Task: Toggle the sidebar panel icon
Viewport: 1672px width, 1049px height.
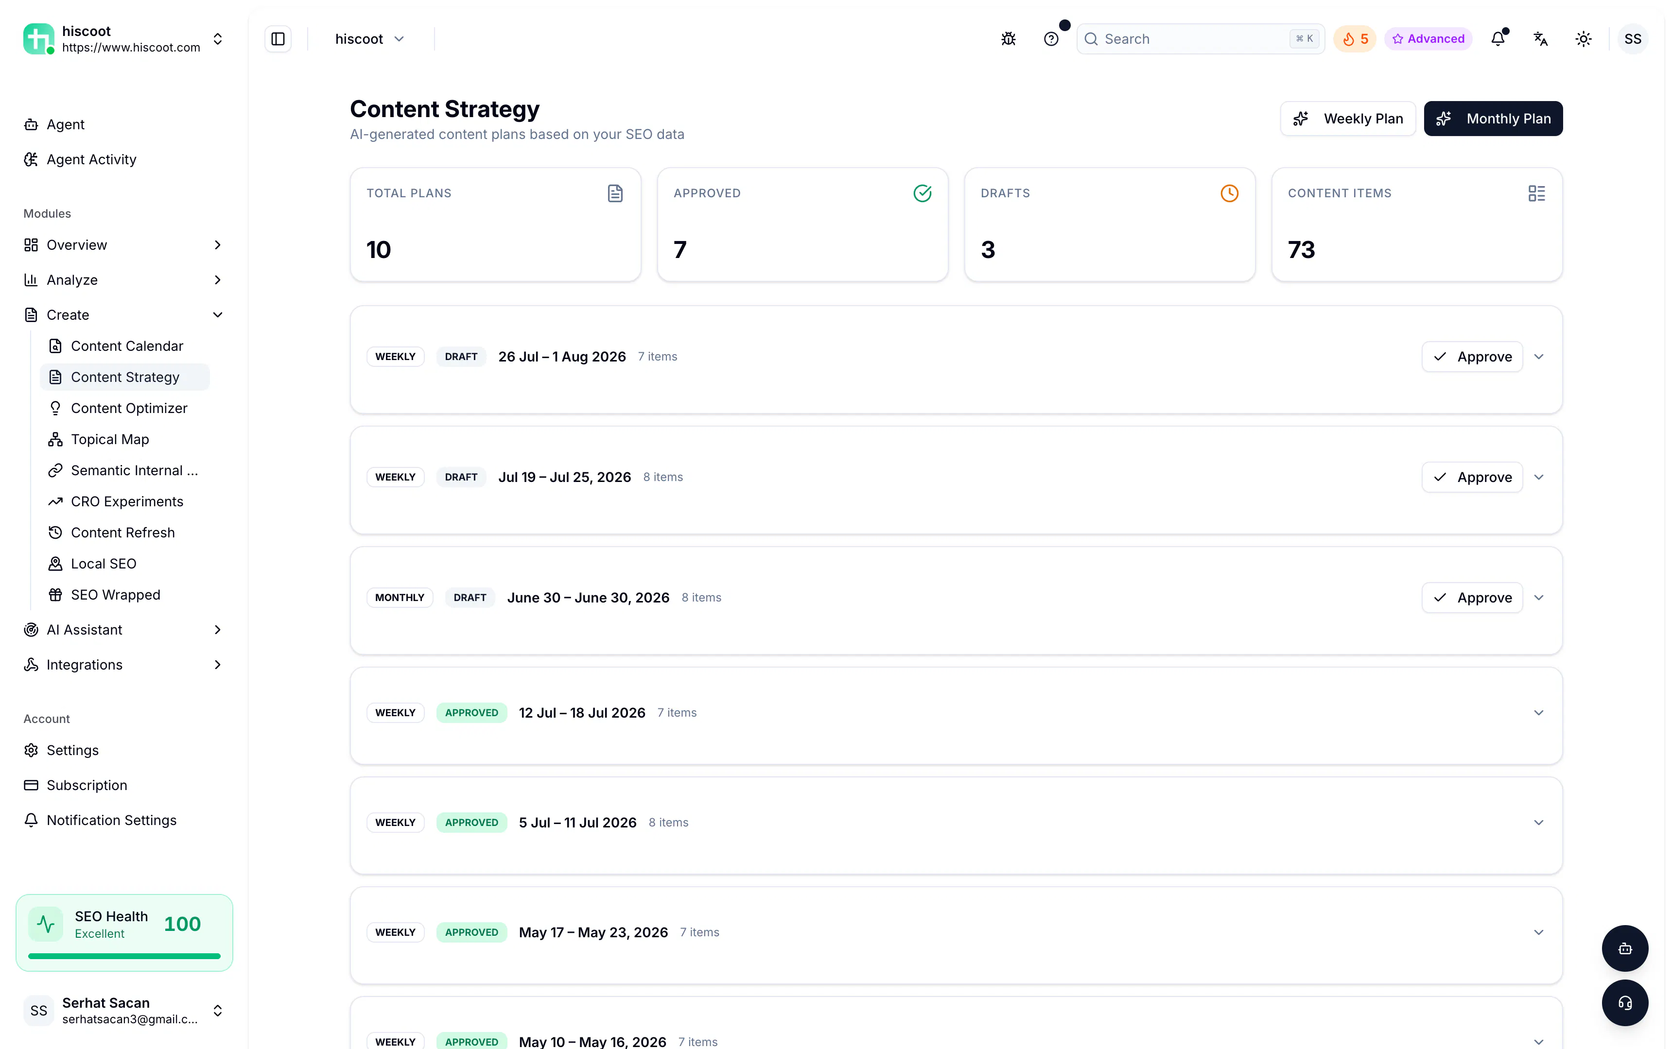Action: tap(278, 39)
